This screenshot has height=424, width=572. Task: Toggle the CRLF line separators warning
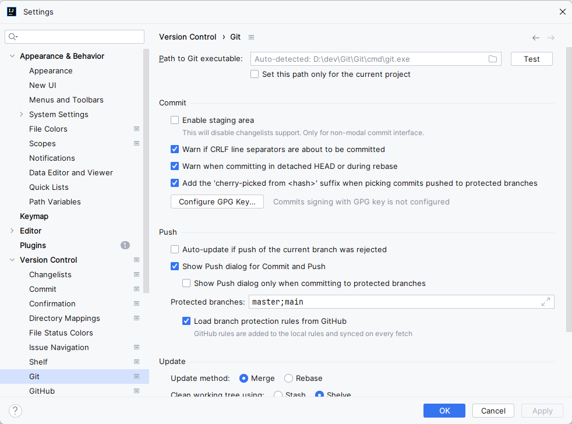175,149
